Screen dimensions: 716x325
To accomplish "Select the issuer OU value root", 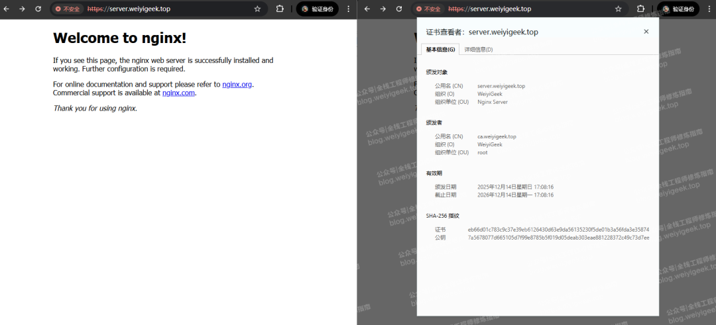I will tap(482, 152).
